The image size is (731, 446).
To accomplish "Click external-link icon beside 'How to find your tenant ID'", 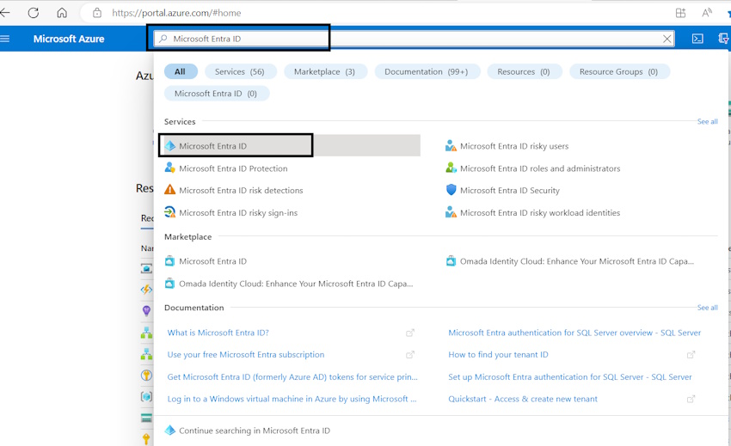I will point(691,355).
